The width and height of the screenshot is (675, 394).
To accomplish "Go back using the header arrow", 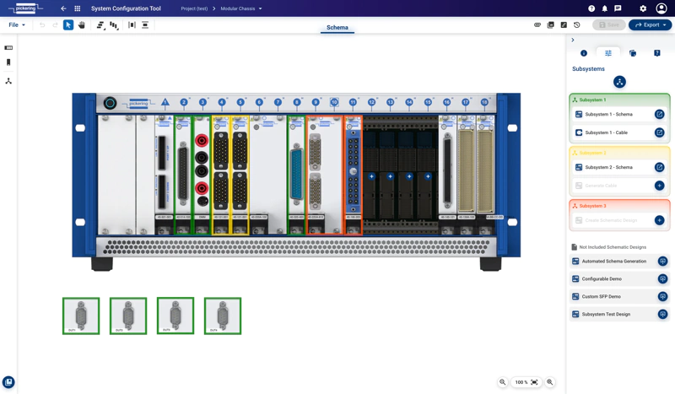I will tap(63, 8).
